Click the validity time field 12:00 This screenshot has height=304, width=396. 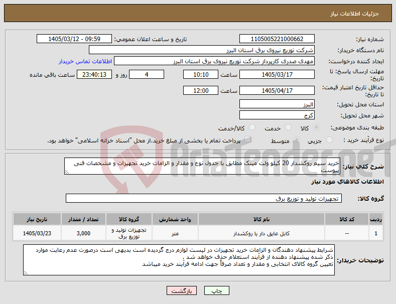point(201,90)
